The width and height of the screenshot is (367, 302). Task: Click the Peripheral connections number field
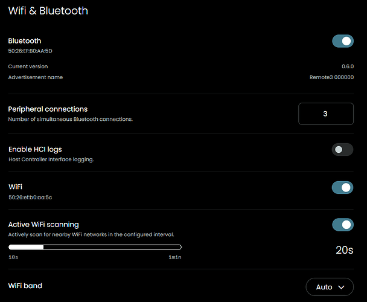click(326, 114)
